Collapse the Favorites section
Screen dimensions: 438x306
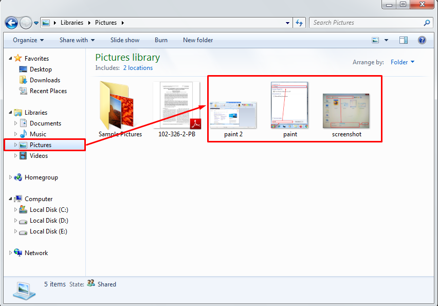(x=10, y=58)
